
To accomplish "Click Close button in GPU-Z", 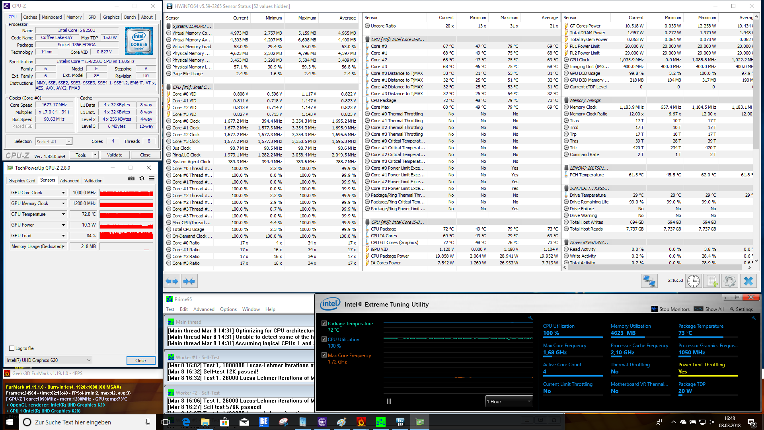I will coord(140,361).
